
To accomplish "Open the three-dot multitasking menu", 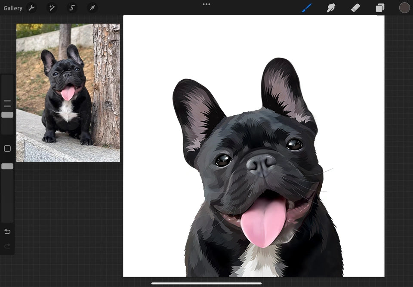I will click(x=206, y=4).
